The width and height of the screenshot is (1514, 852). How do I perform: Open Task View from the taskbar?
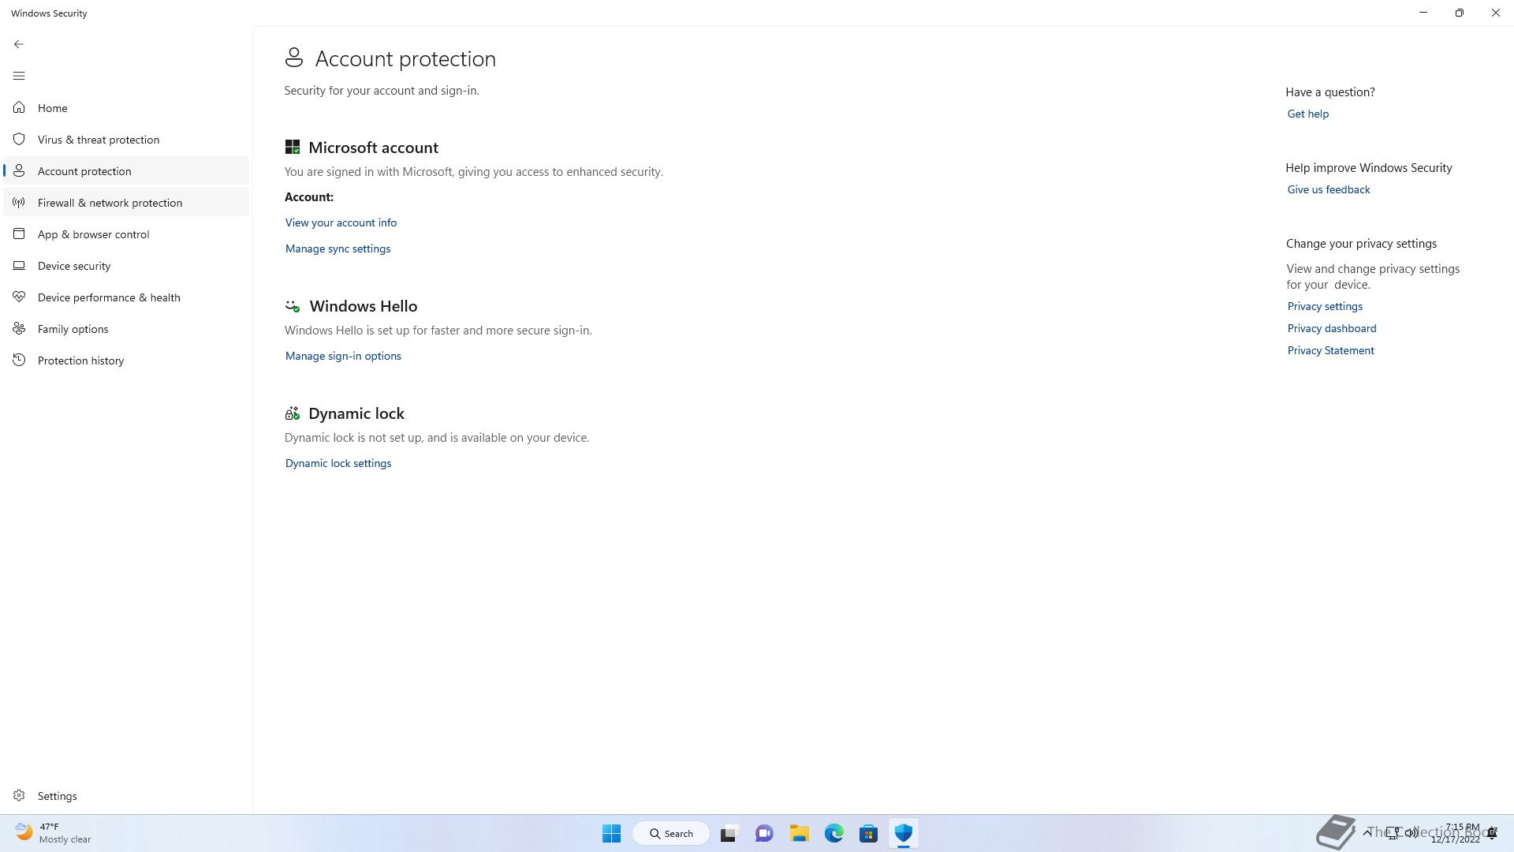[729, 833]
